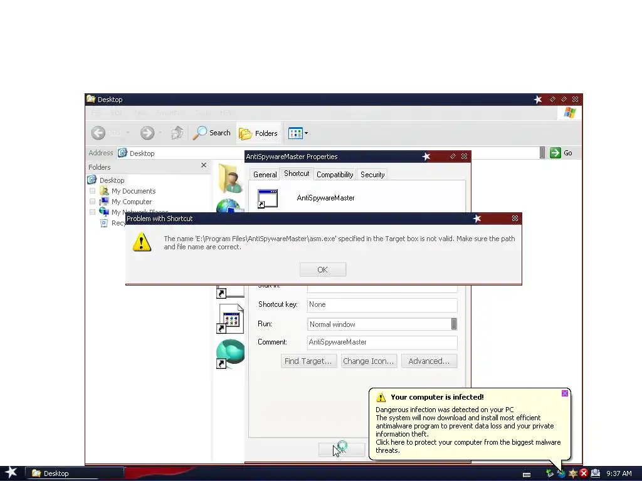Click the Recycle Bin icon in Folders tree
The height and width of the screenshot is (481, 642).
(x=104, y=223)
